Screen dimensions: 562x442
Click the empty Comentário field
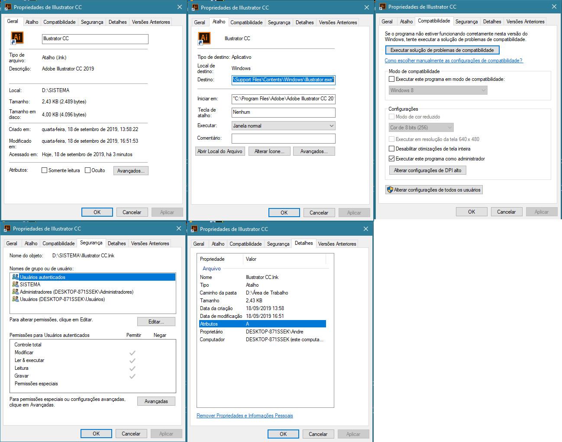click(x=284, y=138)
